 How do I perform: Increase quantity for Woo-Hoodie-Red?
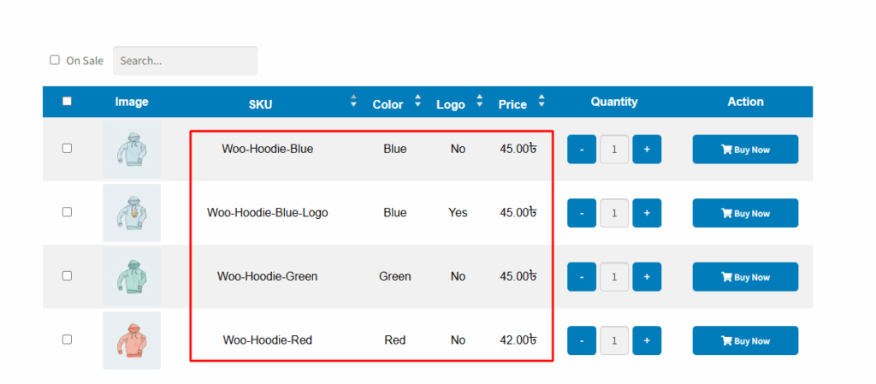(647, 340)
